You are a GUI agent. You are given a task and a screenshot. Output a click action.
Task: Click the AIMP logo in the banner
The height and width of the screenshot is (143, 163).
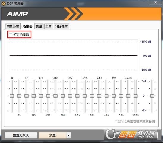[x=17, y=14]
